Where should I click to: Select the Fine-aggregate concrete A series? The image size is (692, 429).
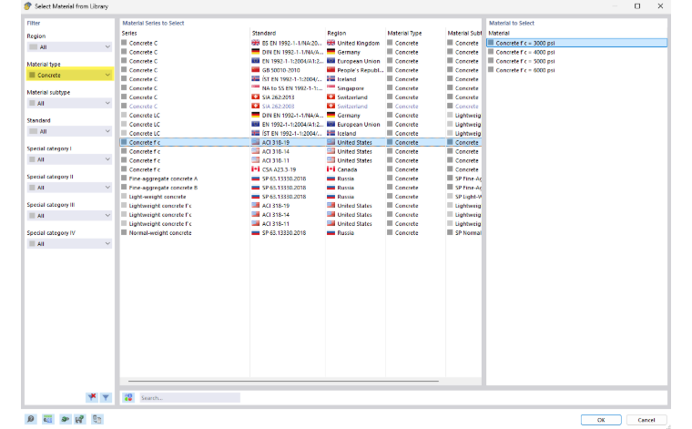point(163,179)
